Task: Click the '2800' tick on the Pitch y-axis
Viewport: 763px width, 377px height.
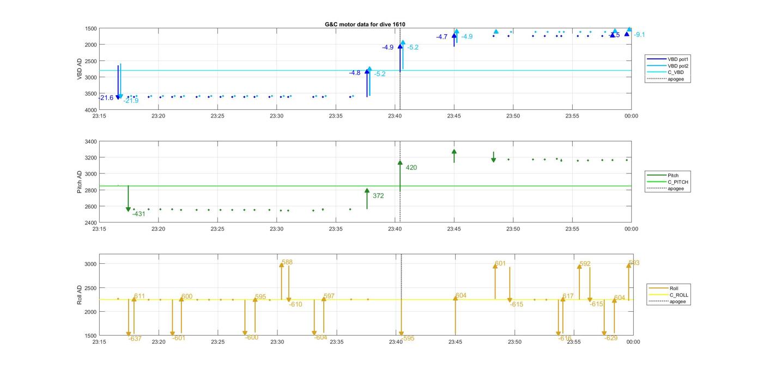Action: point(90,190)
